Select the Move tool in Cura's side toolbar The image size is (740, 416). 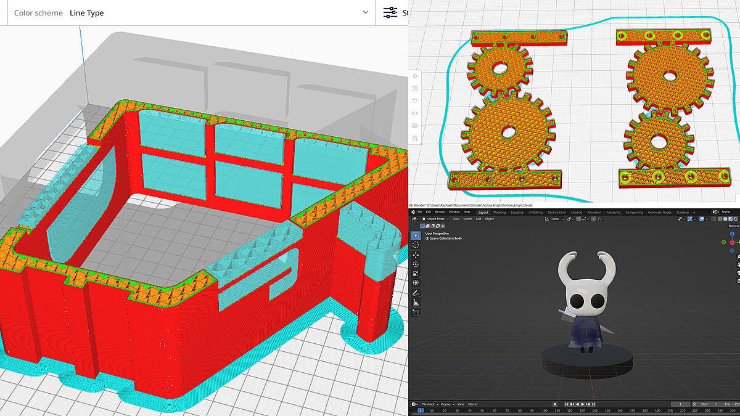point(415,76)
